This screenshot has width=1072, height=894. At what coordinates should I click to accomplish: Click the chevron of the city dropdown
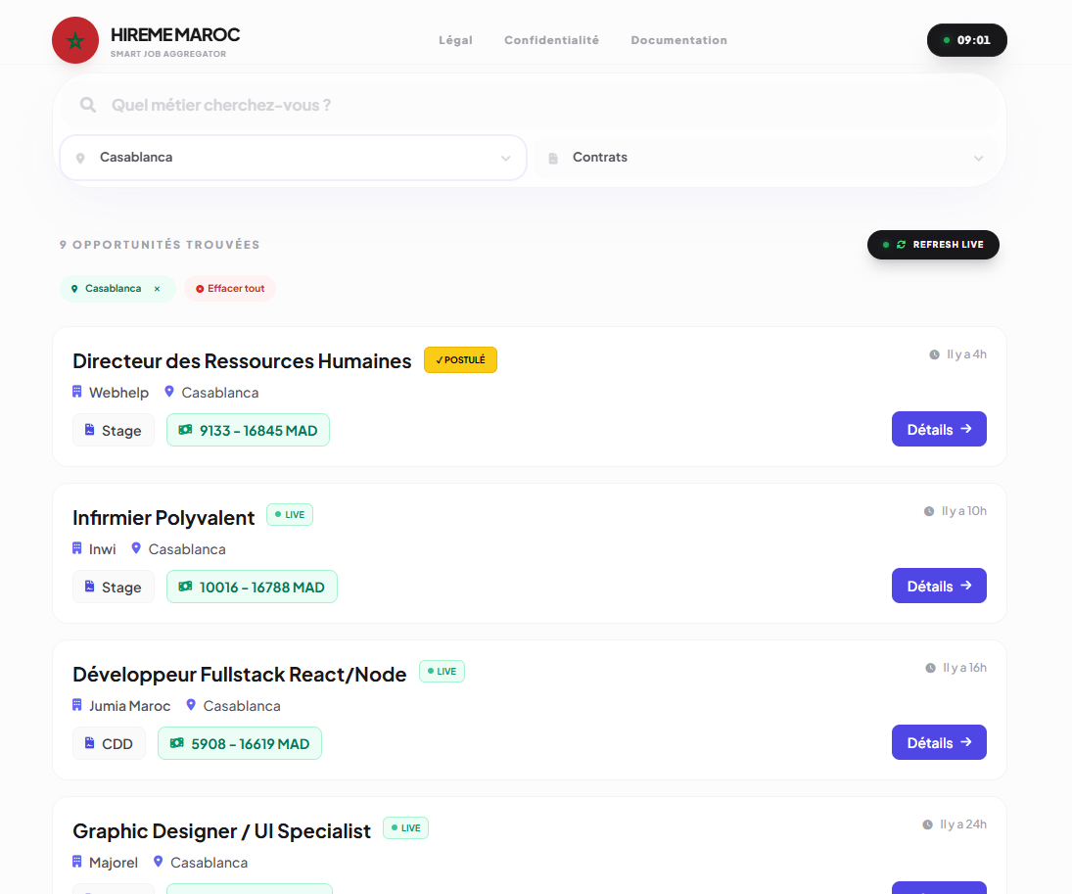click(506, 158)
